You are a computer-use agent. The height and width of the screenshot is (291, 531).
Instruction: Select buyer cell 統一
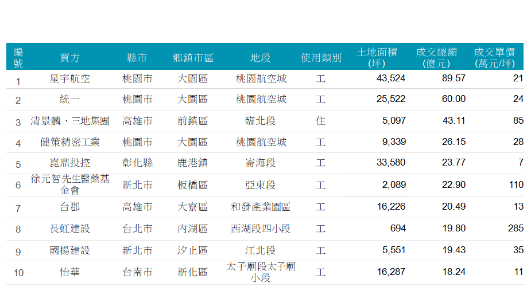tap(70, 99)
